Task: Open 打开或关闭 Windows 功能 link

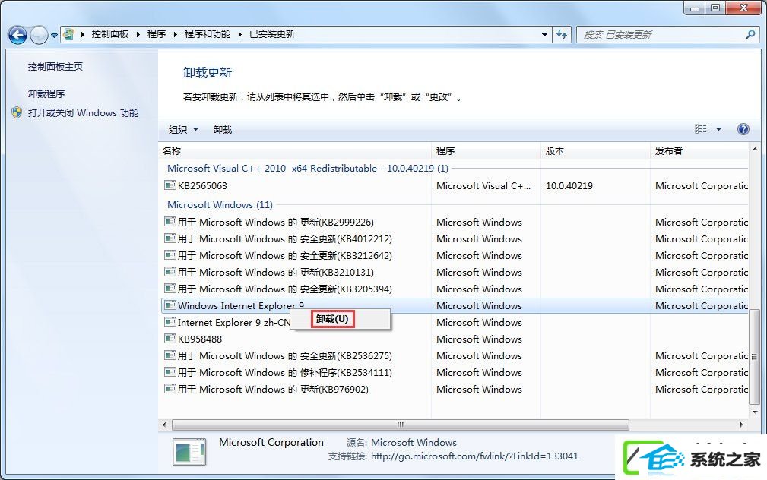Action: pyautogui.click(x=83, y=113)
